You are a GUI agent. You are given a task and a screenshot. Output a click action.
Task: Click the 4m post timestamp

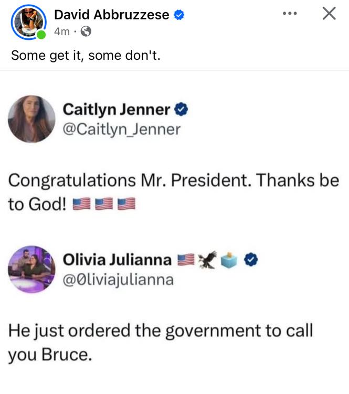click(x=61, y=31)
